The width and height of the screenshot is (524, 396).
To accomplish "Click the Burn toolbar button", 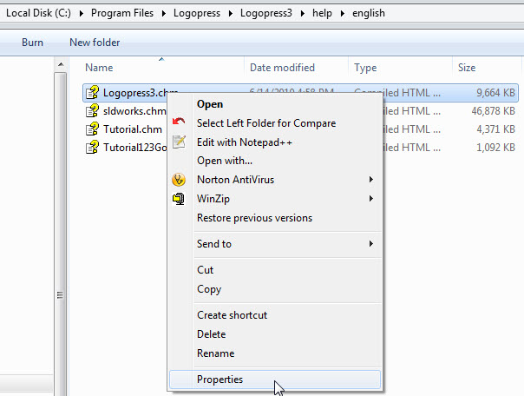I will point(32,43).
